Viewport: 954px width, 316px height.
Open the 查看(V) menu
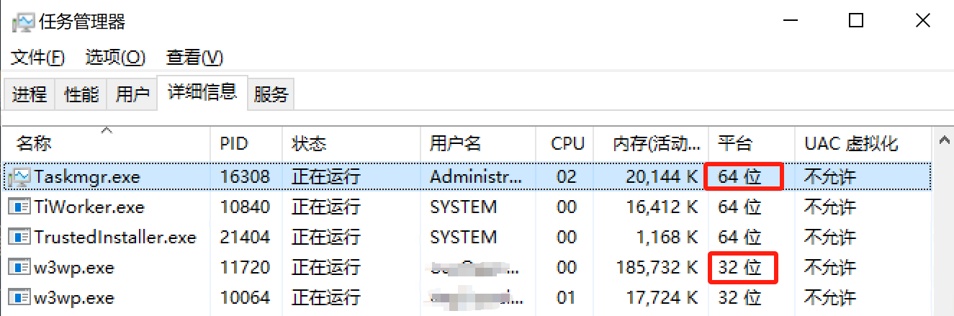click(x=194, y=58)
